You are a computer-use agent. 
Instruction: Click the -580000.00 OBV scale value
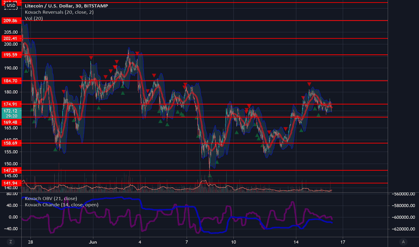tap(403, 206)
